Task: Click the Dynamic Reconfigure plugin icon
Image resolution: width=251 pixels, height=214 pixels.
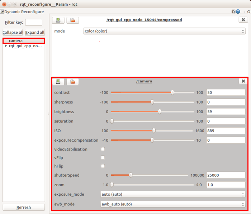Action: pyautogui.click(x=2, y=12)
